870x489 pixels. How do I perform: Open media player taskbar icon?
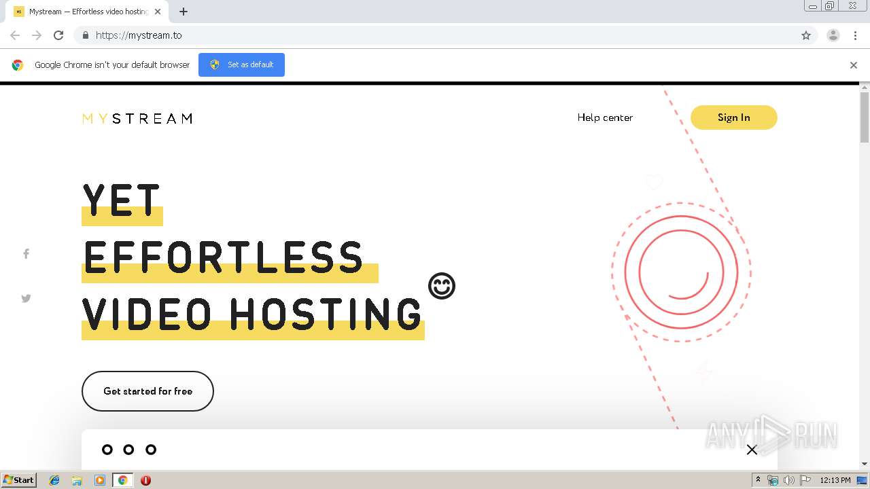[x=100, y=480]
